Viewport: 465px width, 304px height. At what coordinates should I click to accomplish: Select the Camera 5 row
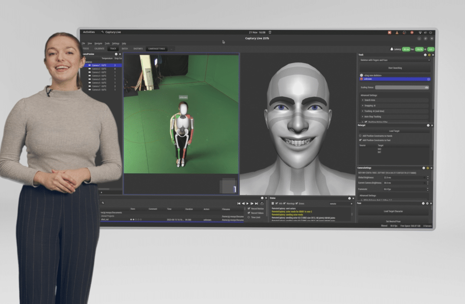(x=102, y=79)
